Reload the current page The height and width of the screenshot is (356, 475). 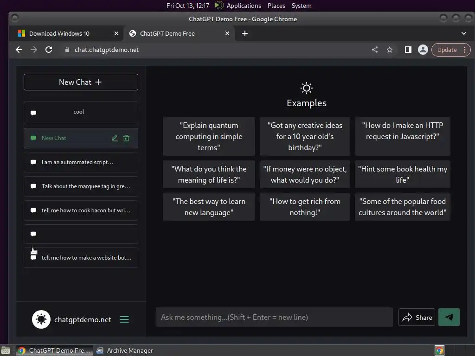pyautogui.click(x=49, y=50)
